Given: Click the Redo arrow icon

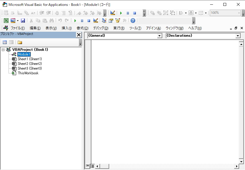Looking at the screenshot, I should [x=67, y=21].
